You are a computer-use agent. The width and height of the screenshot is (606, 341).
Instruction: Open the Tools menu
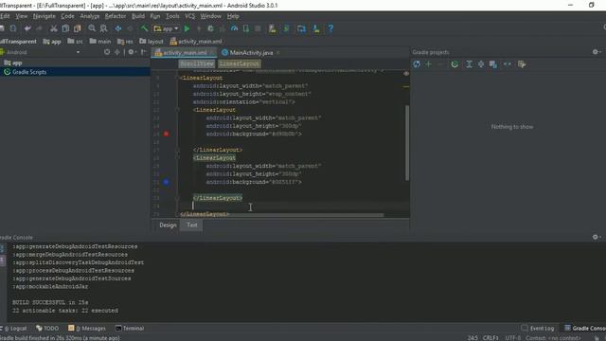(172, 16)
